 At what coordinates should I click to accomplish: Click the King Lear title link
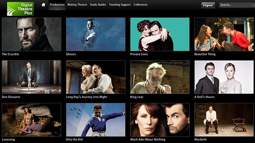click(x=137, y=97)
